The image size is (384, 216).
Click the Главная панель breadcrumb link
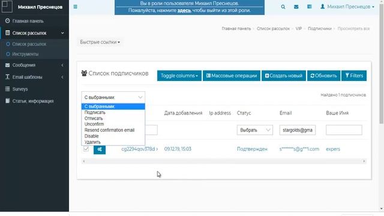236,29
